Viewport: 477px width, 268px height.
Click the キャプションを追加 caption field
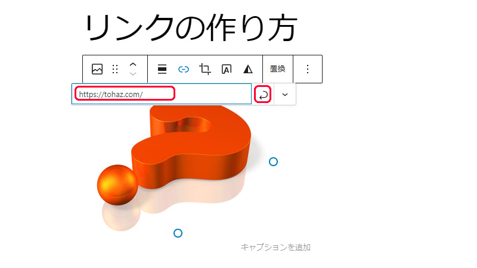coord(275,247)
